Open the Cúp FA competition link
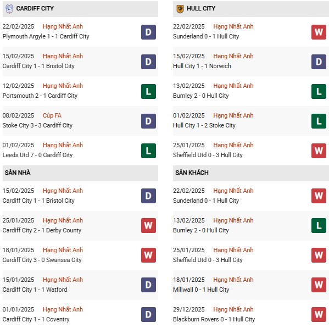This screenshot has width=329, height=328. (x=52, y=115)
